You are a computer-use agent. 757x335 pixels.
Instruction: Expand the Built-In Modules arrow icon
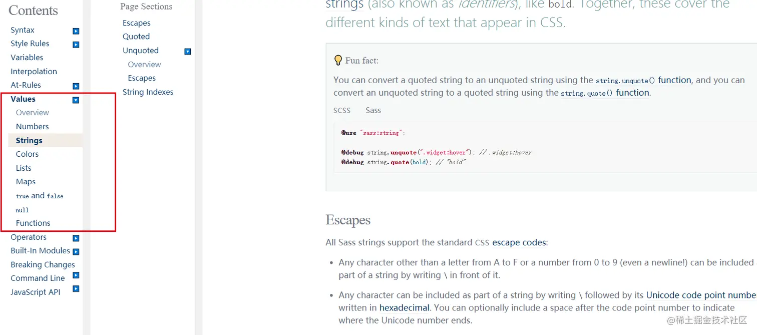pyautogui.click(x=76, y=252)
